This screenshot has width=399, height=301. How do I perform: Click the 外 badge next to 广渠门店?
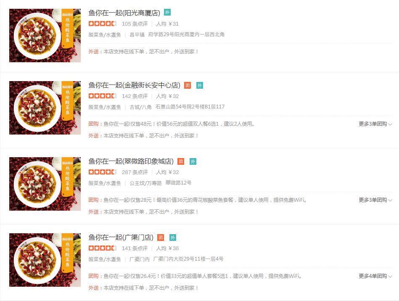coord(173,238)
